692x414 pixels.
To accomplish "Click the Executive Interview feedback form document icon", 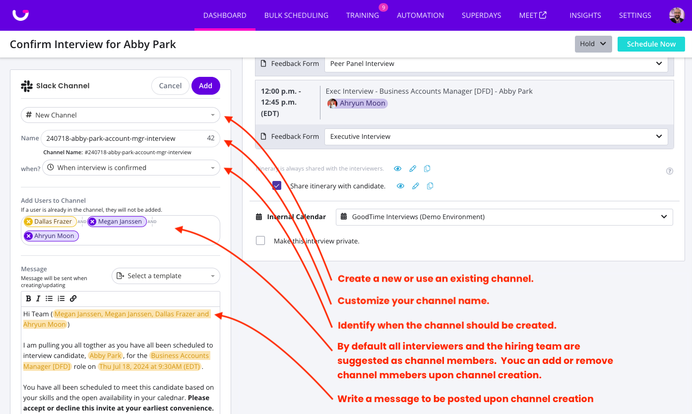I will pyautogui.click(x=264, y=136).
